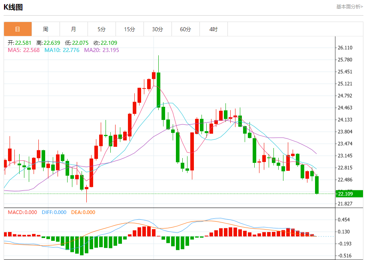Open the 4时 interval tab
367x260 pixels.
pyautogui.click(x=213, y=29)
